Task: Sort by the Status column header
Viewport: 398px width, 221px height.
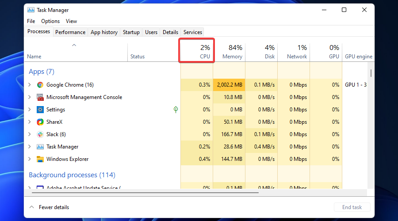Action: point(154,52)
